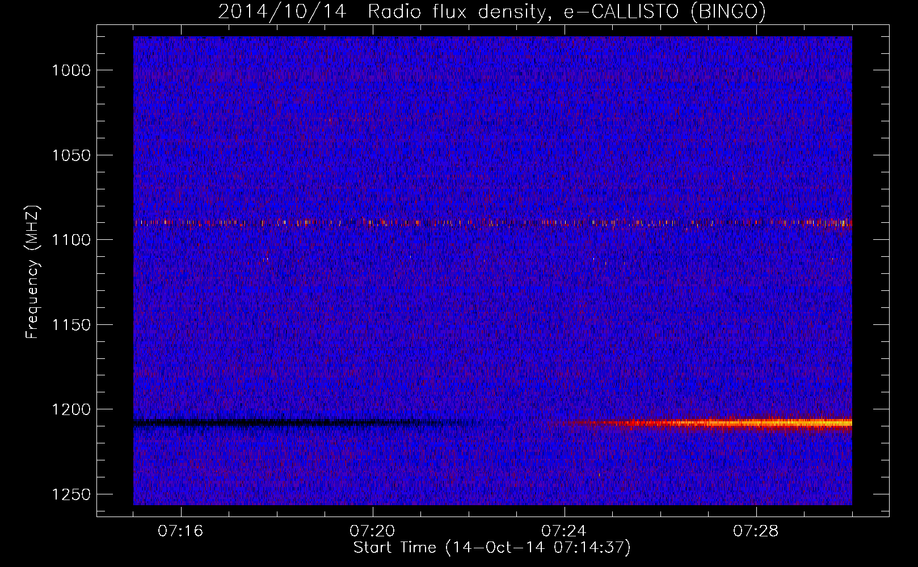Click the 'Start Time (14-Oct-14 07:14:37)' axis title

point(492,548)
